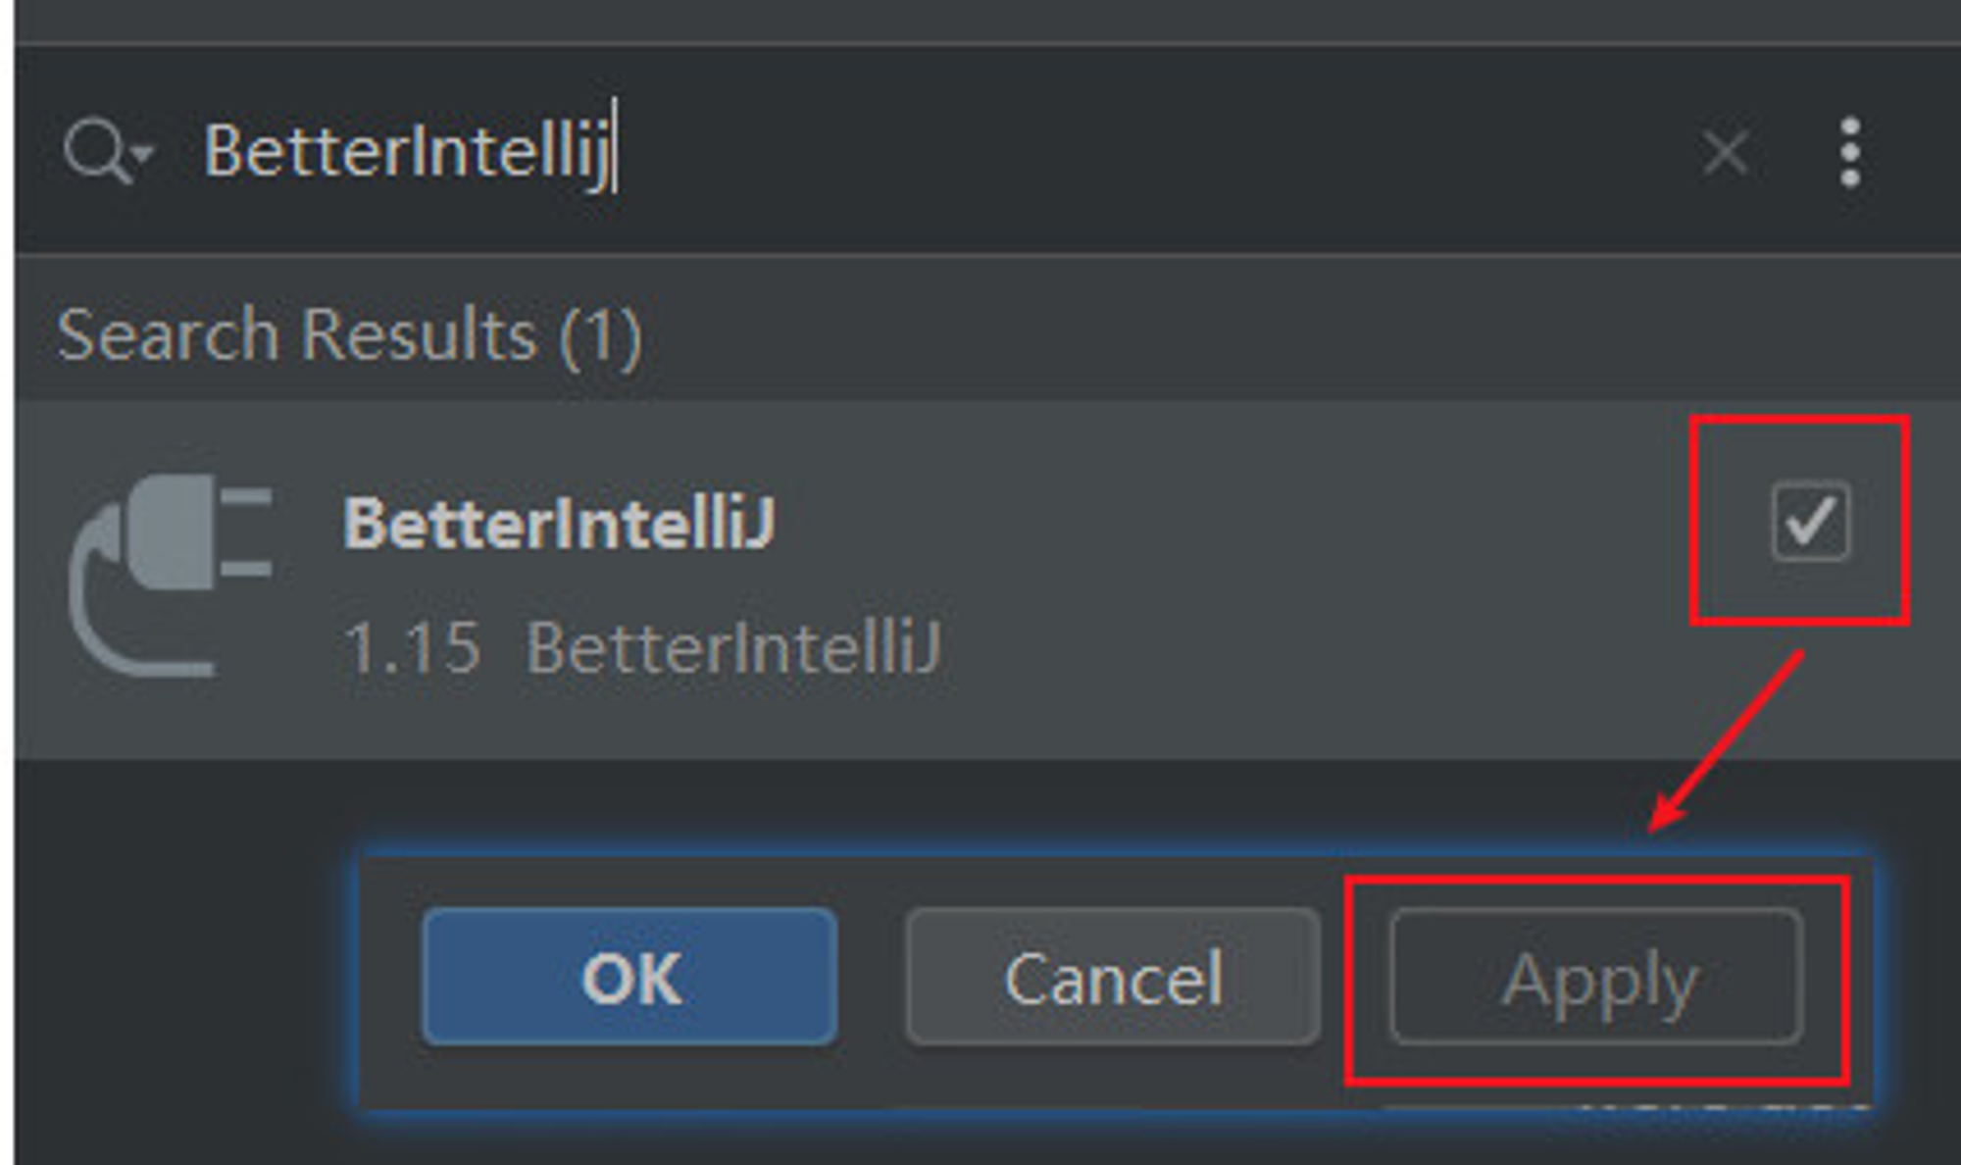Open the three-dot plugin options menu
Image resolution: width=1961 pixels, height=1165 pixels.
(1850, 152)
